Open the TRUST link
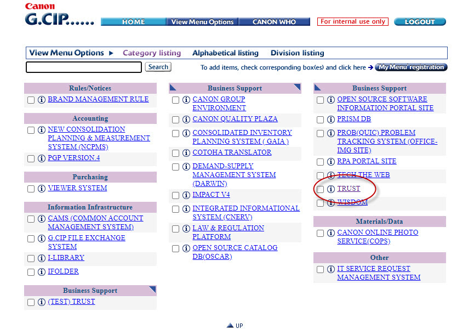Viewport: 474px width, 329px height. pyautogui.click(x=349, y=189)
